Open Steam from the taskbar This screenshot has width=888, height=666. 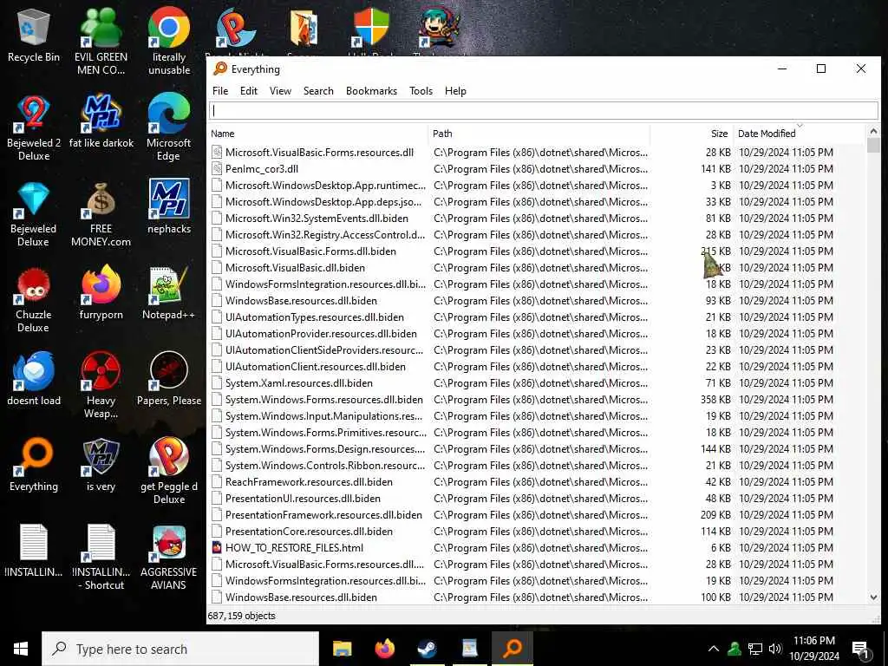pyautogui.click(x=427, y=649)
